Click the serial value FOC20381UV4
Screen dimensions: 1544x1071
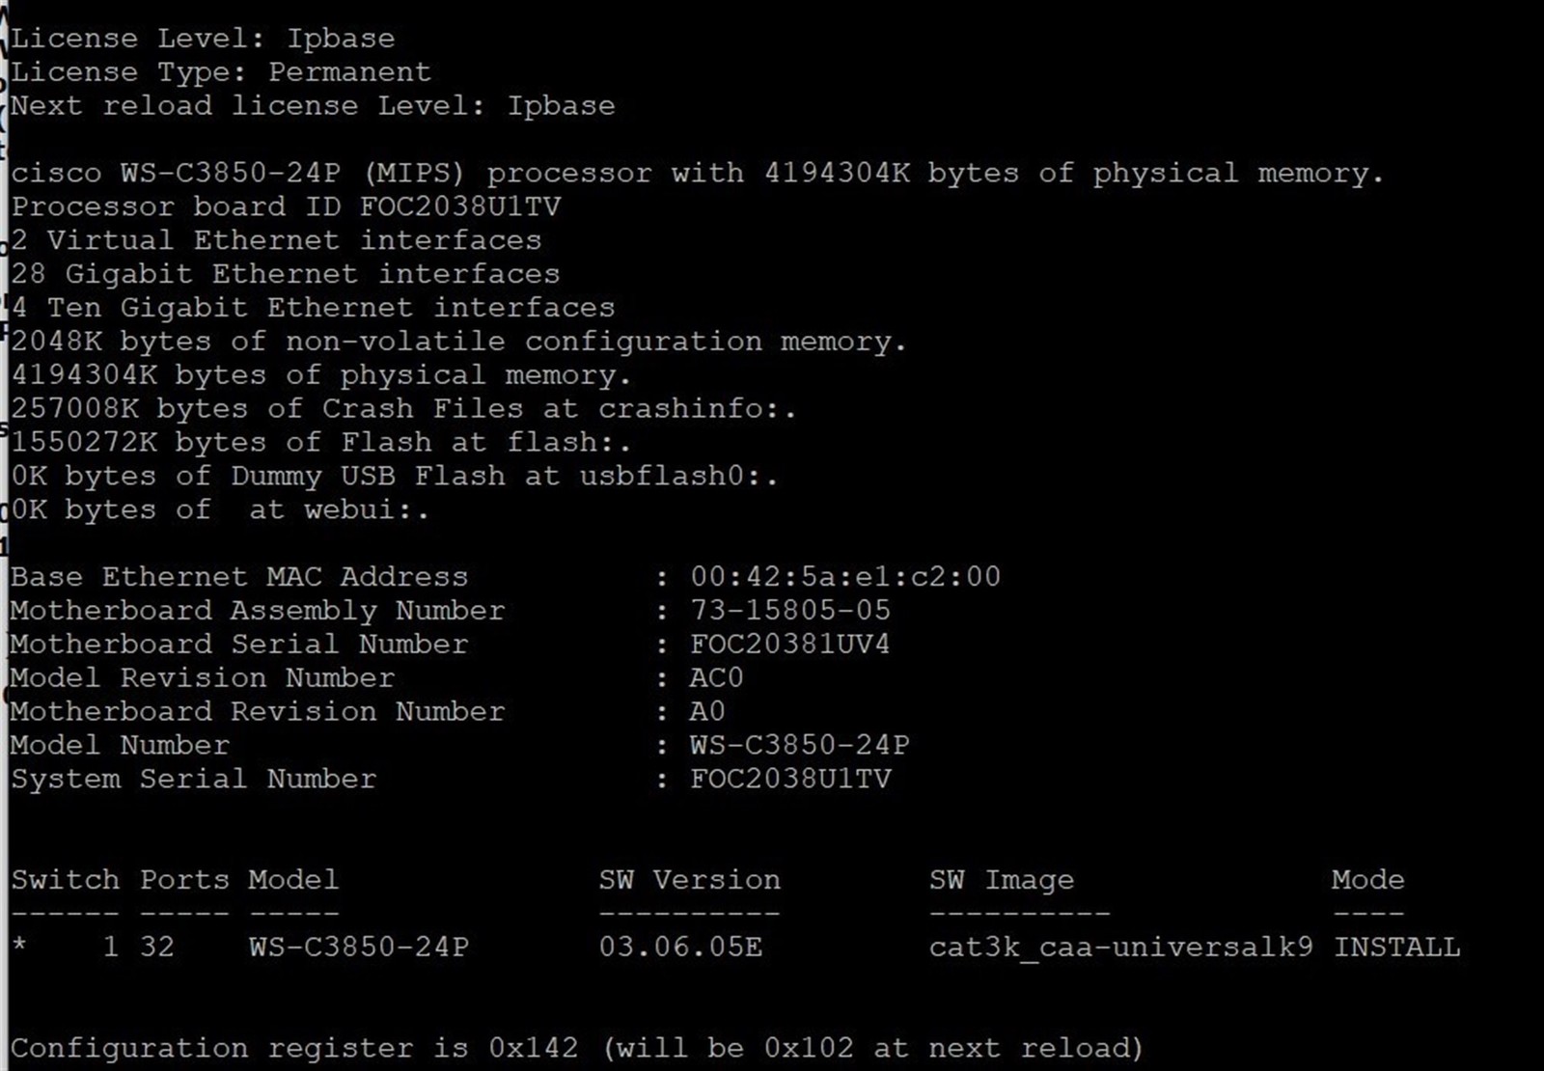point(790,645)
